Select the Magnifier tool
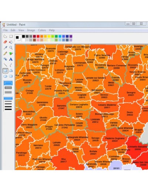This screenshot has height=192, width=148. point(11,48)
